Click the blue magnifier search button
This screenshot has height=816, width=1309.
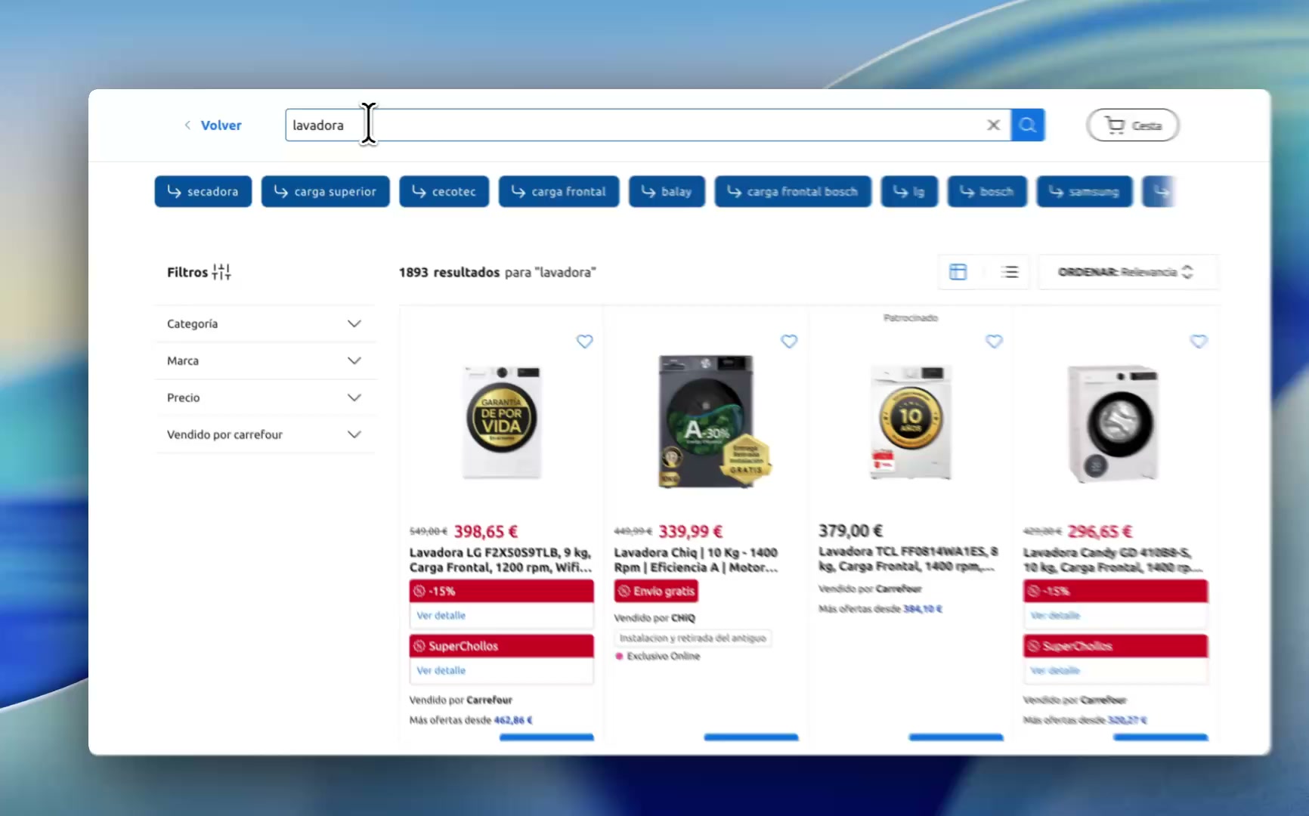coord(1028,125)
